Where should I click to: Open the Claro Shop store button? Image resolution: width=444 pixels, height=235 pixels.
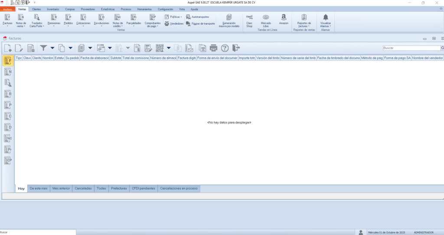249,21
